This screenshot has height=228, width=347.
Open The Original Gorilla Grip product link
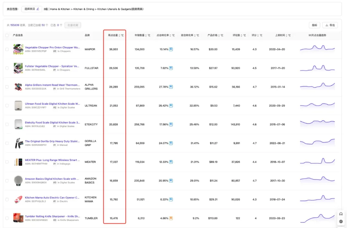52,141
